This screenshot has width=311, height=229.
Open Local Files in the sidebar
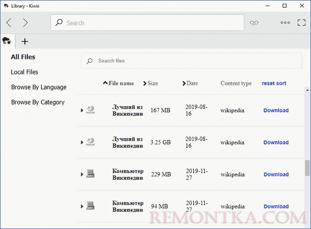click(x=24, y=72)
